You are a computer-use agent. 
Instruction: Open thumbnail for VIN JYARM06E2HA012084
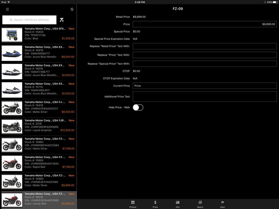click(12, 145)
